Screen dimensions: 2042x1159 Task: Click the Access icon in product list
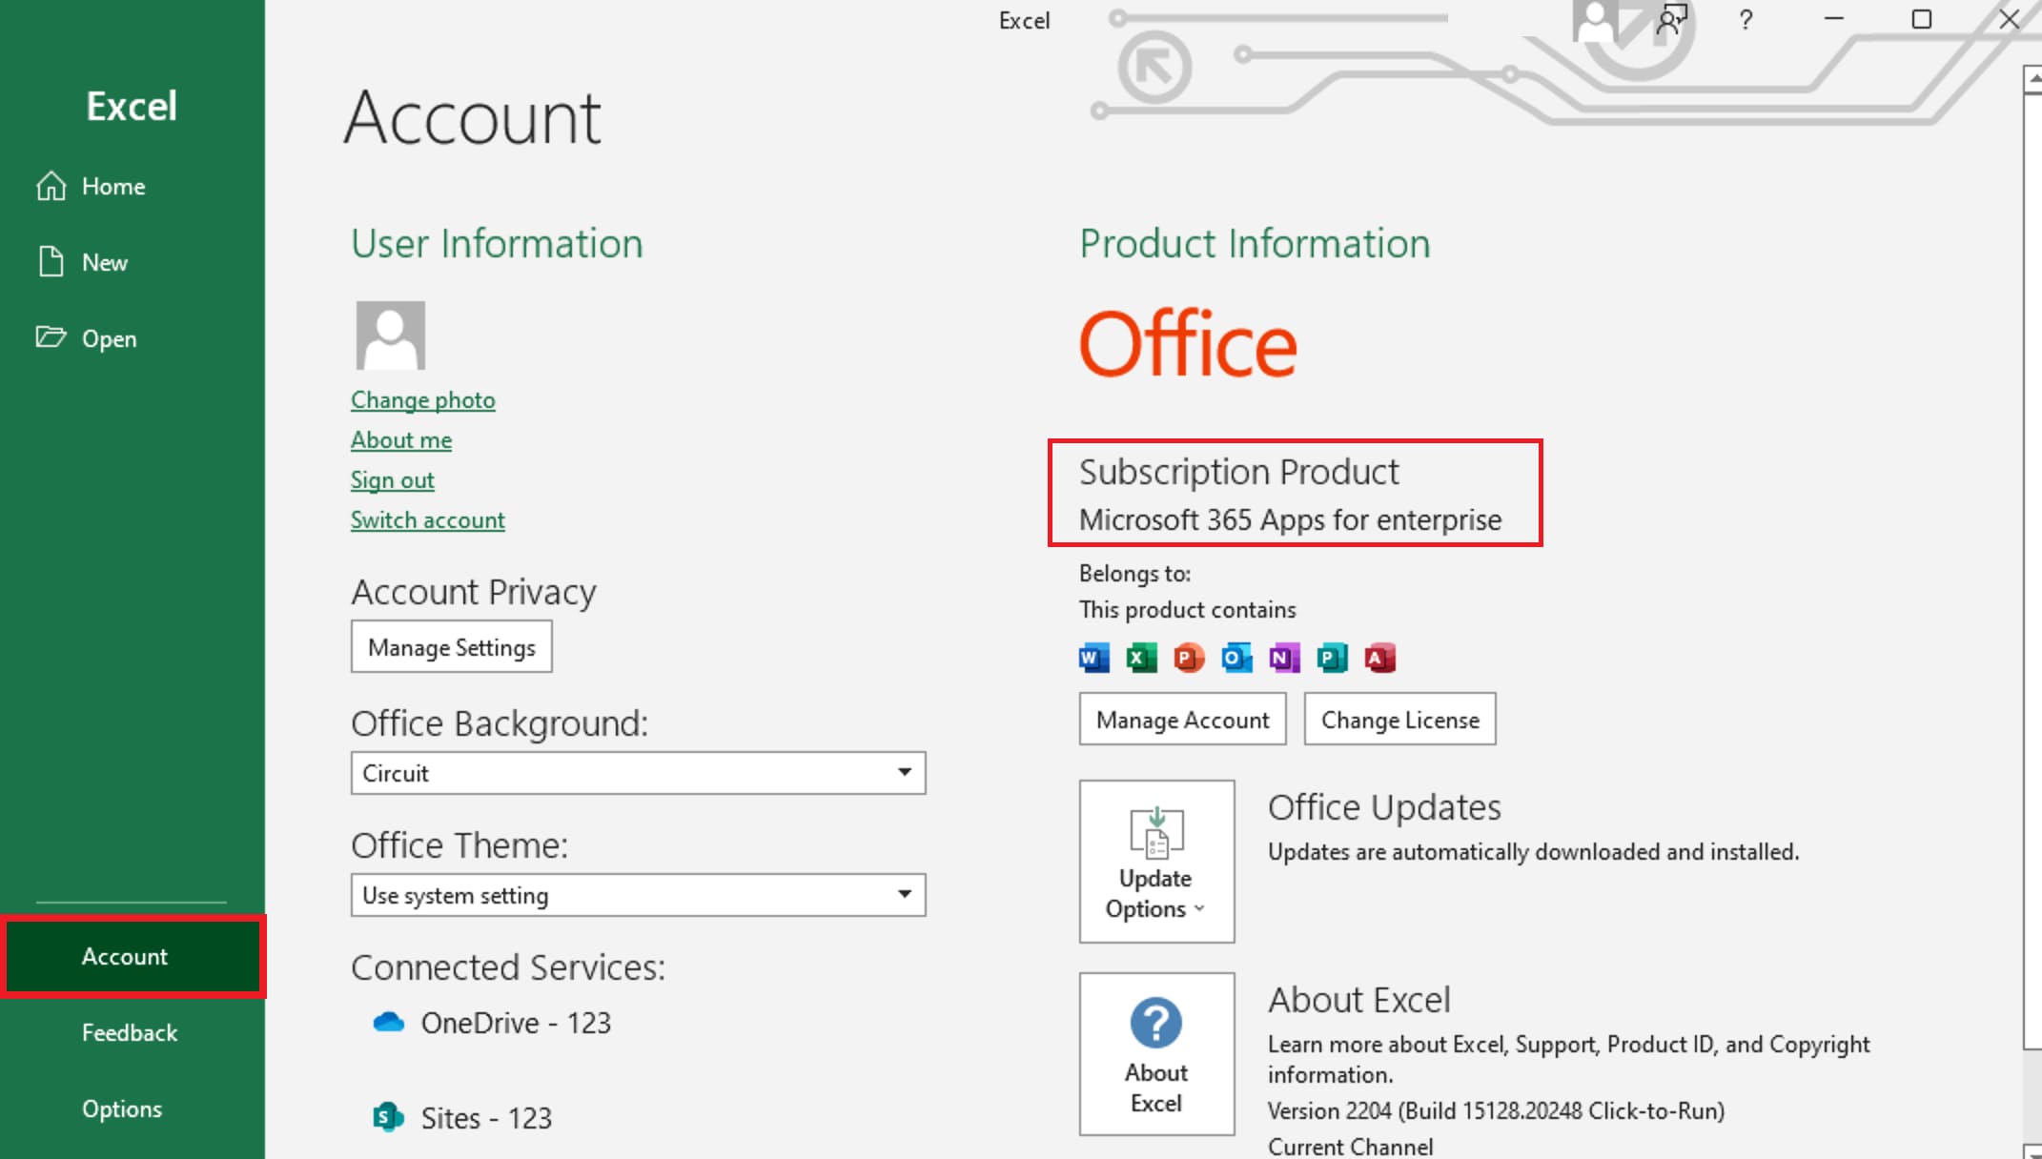point(1379,658)
